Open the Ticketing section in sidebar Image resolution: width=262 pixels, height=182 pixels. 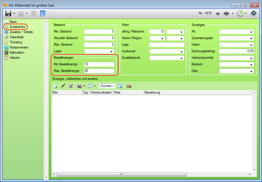coord(16,42)
